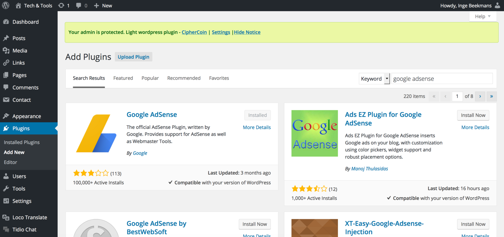504x237 pixels.
Task: Open the Keyword search type dropdown
Action: click(375, 79)
